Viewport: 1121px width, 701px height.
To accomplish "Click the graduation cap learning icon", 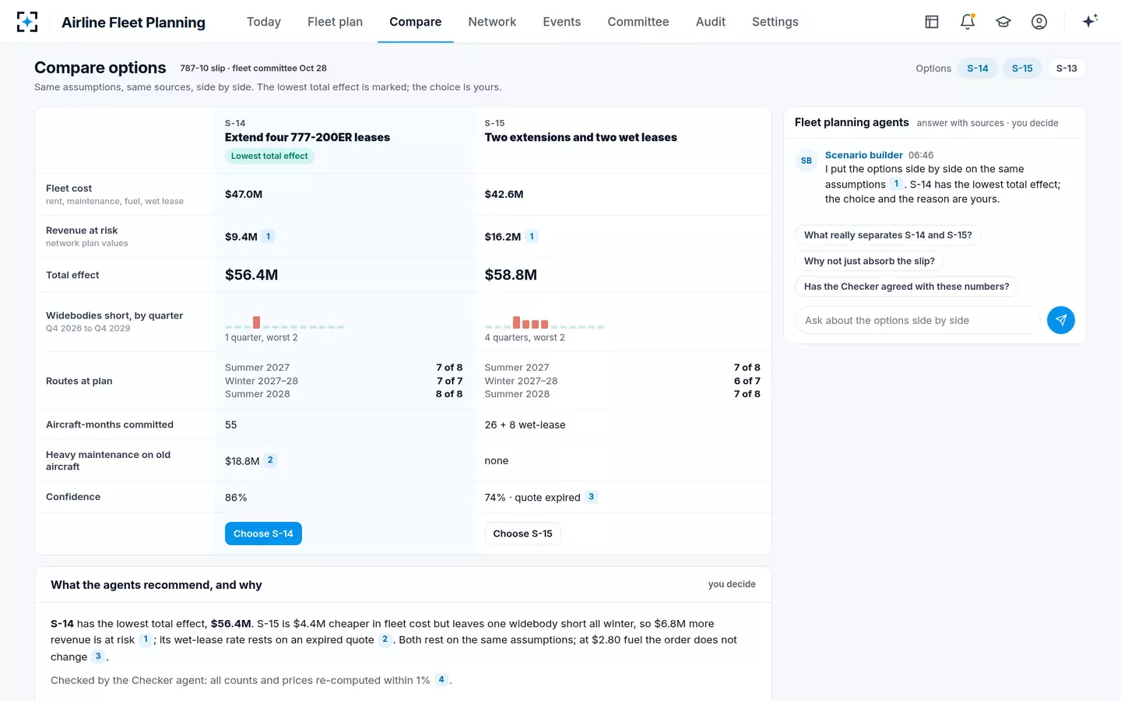I will 1003,22.
